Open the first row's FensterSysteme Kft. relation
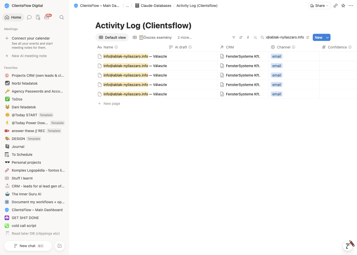This screenshot has height=255, width=357. tap(243, 56)
